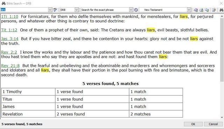Open the Jas 3:14 verse link

point(10,39)
